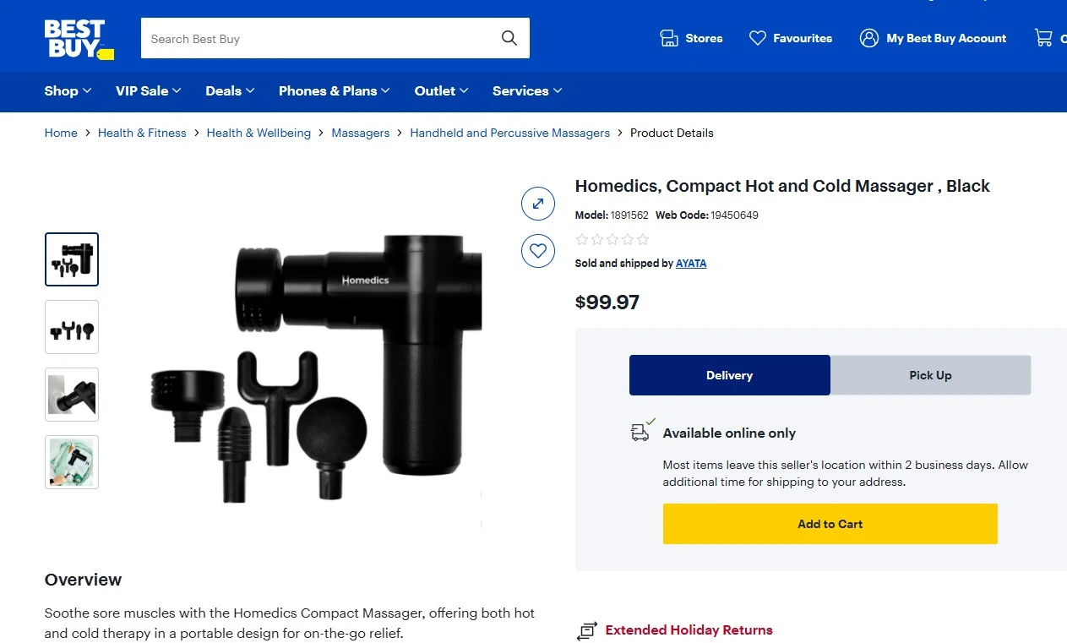Open My Best Buy Account icon
This screenshot has width=1067, height=643.
click(869, 38)
